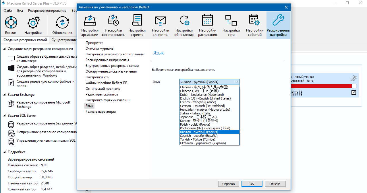
Task: Open Настройки событий calendar-gear icon
Action: 255,21
